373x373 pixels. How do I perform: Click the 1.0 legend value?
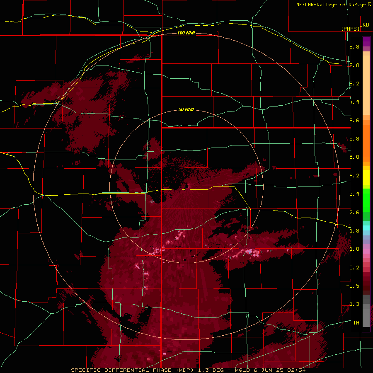click(354, 249)
